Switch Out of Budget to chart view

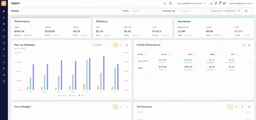tap(115, 107)
